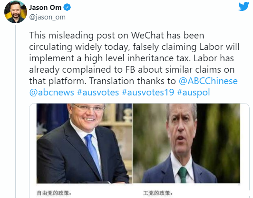253x198 pixels.
Task: Follow the #ausvotes hashtag
Action: pyautogui.click(x=98, y=92)
